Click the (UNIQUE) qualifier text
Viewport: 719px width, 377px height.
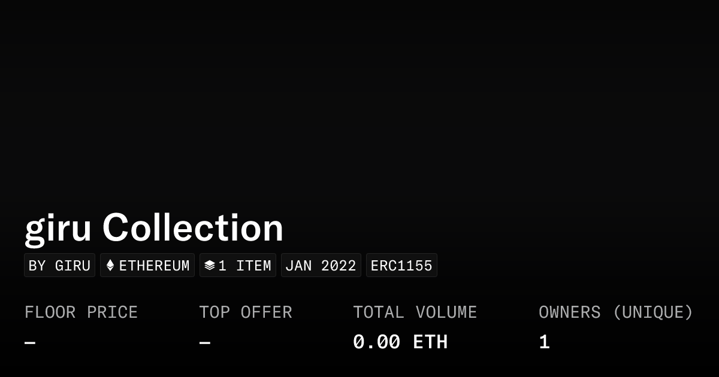[652, 312]
